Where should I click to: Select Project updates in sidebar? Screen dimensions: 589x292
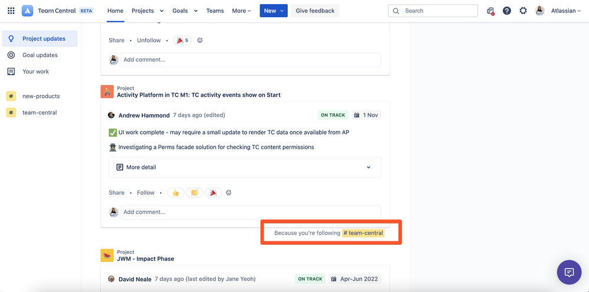click(x=40, y=39)
